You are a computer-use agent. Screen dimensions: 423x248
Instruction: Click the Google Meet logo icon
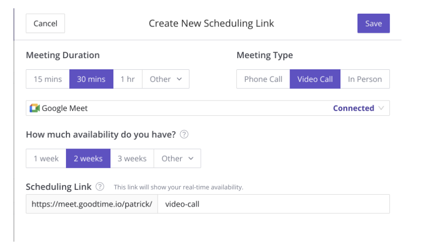pyautogui.click(x=35, y=108)
